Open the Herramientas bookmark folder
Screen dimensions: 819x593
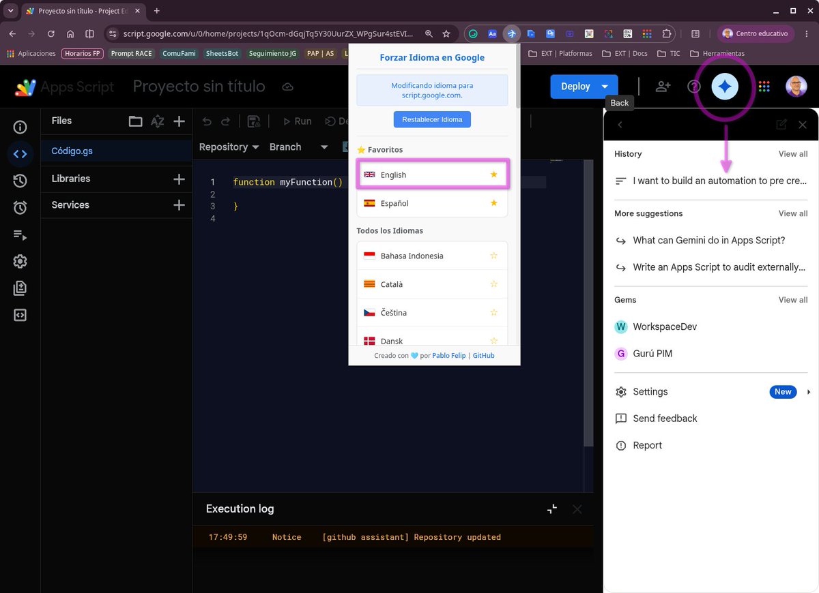coord(717,53)
